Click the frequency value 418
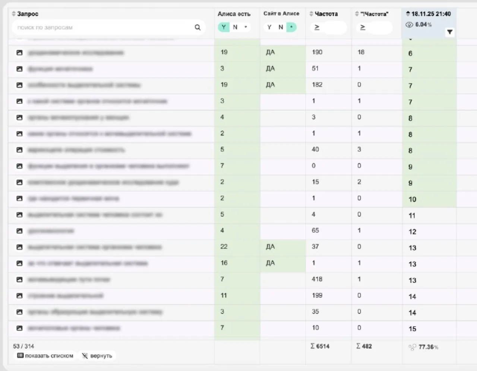Image resolution: width=477 pixels, height=371 pixels. [317, 279]
